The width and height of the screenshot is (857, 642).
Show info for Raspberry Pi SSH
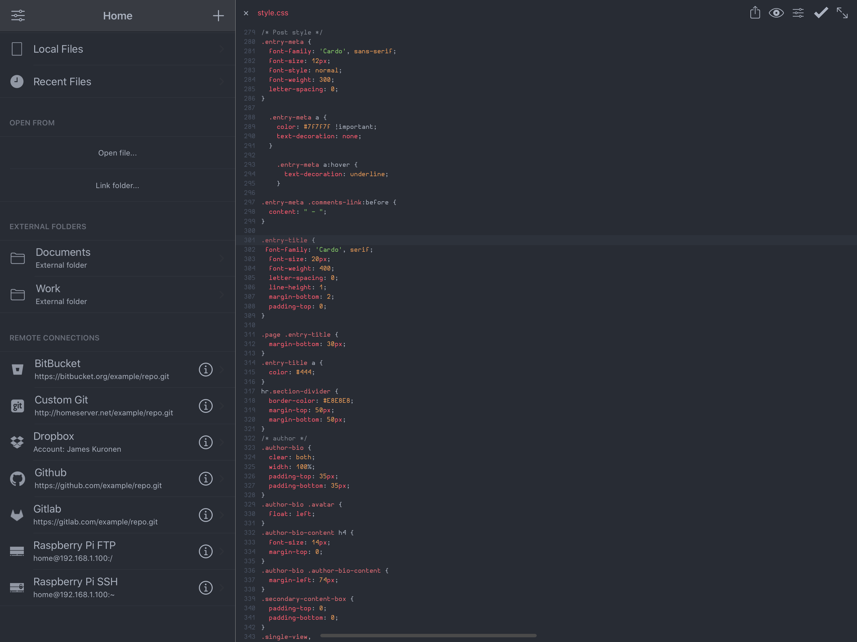tap(206, 588)
